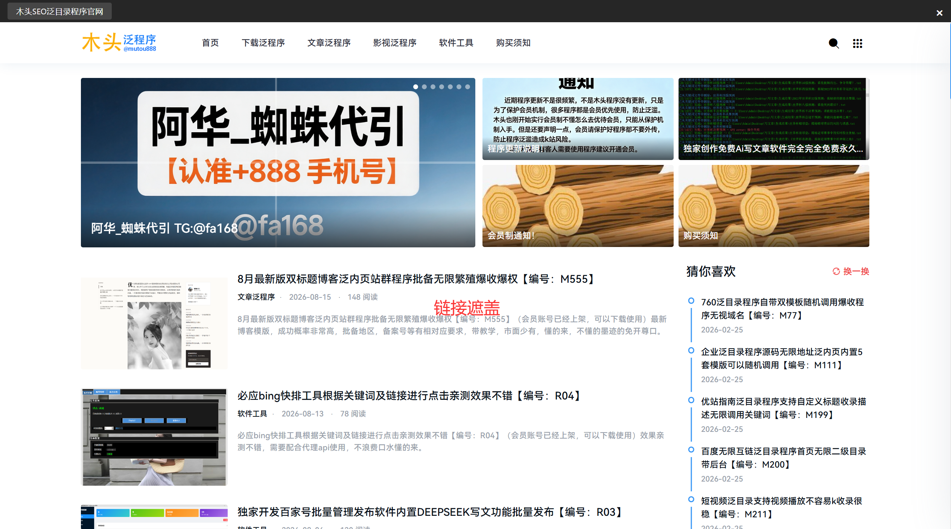Go to 首页 in navigation
This screenshot has width=951, height=529.
210,43
